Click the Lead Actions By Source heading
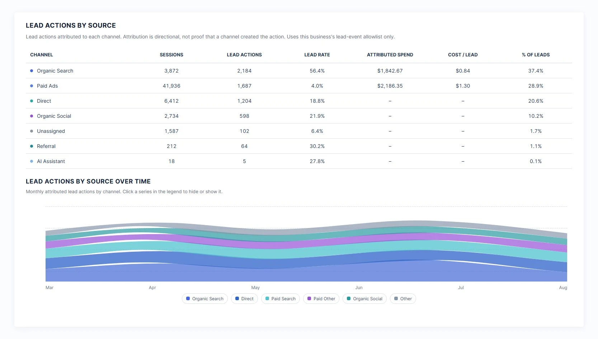 71,25
